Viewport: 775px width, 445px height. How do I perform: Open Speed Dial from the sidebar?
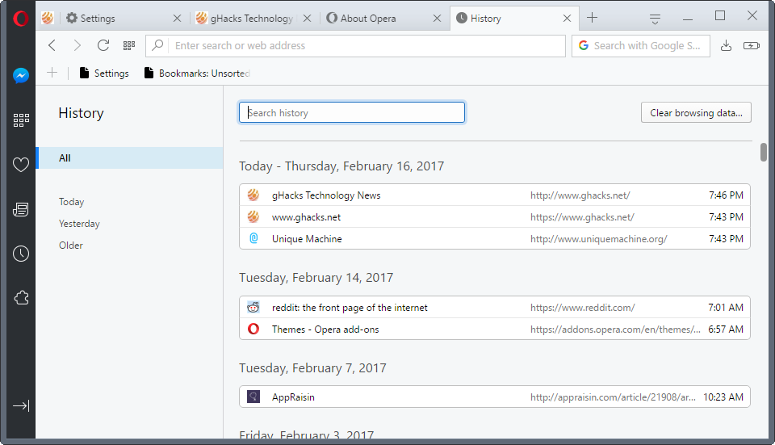point(21,120)
